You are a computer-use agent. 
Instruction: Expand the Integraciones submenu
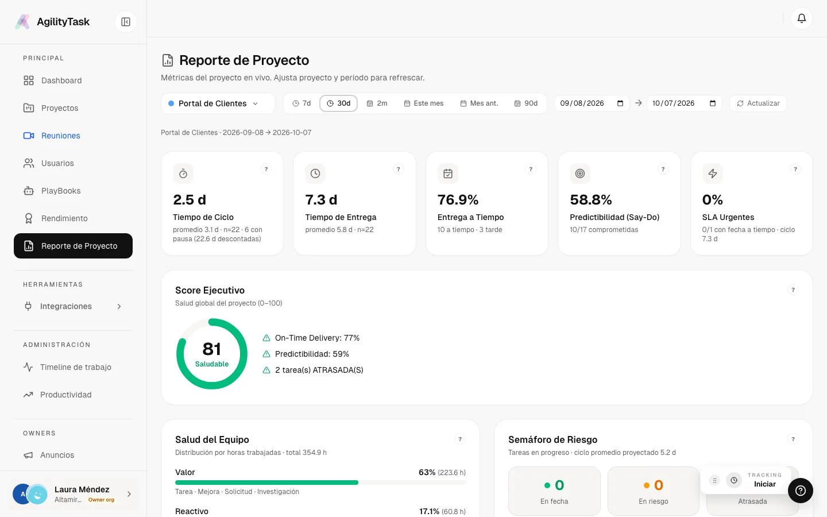[x=73, y=306]
